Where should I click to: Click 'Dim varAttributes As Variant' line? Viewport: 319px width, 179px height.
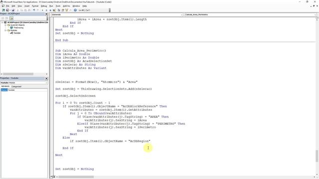pyautogui.click(x=81, y=68)
